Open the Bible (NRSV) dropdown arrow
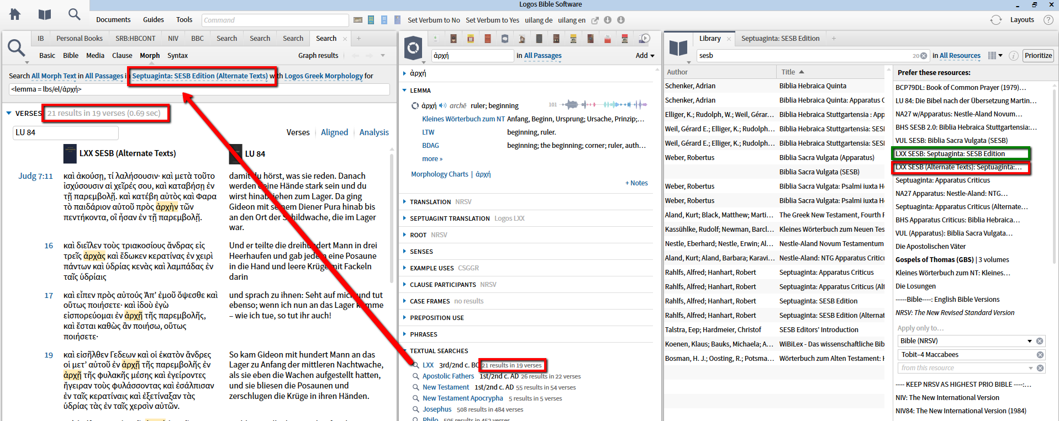The image size is (1059, 421). click(1030, 341)
